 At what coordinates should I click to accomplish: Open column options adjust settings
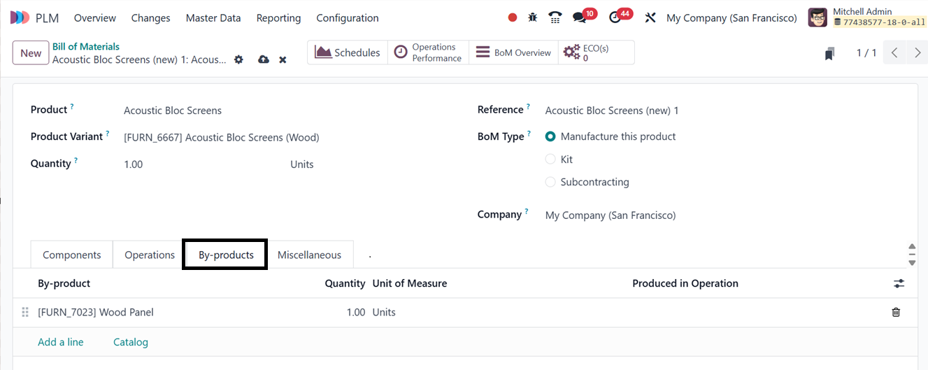(x=899, y=283)
